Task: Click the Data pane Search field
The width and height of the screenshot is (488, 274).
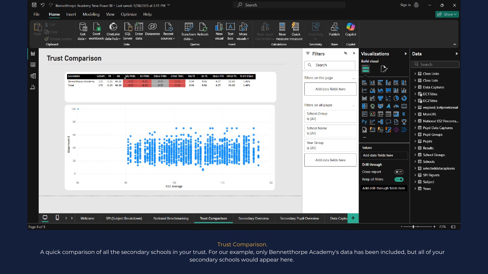Action: click(435, 65)
